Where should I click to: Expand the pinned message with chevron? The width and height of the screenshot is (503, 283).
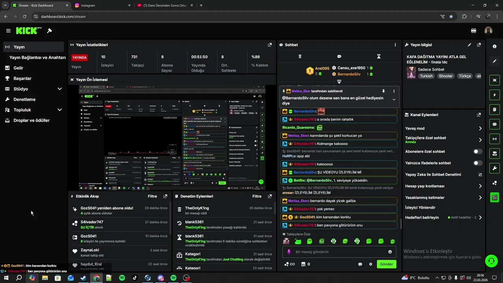[394, 99]
